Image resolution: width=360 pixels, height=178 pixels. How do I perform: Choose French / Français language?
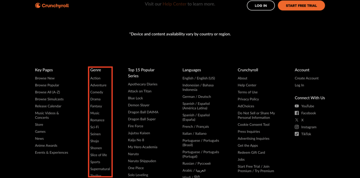[x=195, y=126]
